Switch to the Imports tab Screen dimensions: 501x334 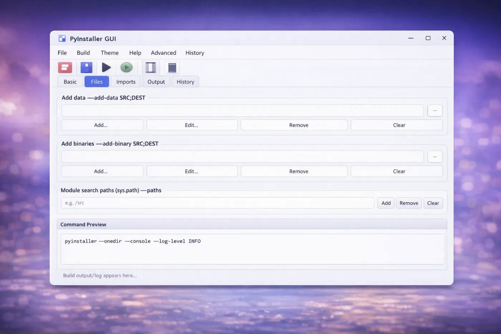pos(126,82)
